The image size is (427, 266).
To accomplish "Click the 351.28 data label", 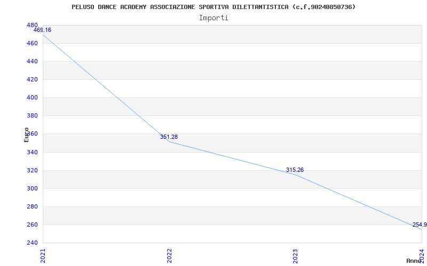I will (x=169, y=137).
